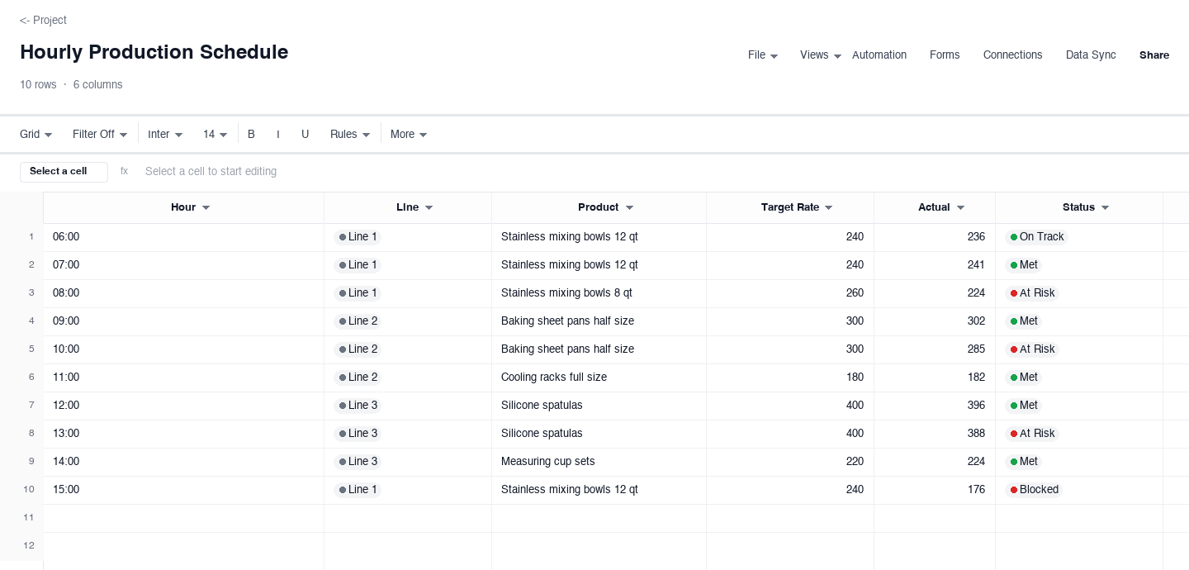
Task: Select Silicone spatulas cell in 12:00 row
Action: 599,406
